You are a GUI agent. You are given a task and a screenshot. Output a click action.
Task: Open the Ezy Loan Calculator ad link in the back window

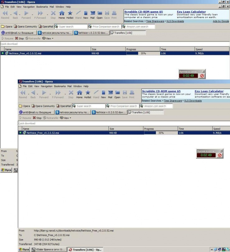coord(191,12)
